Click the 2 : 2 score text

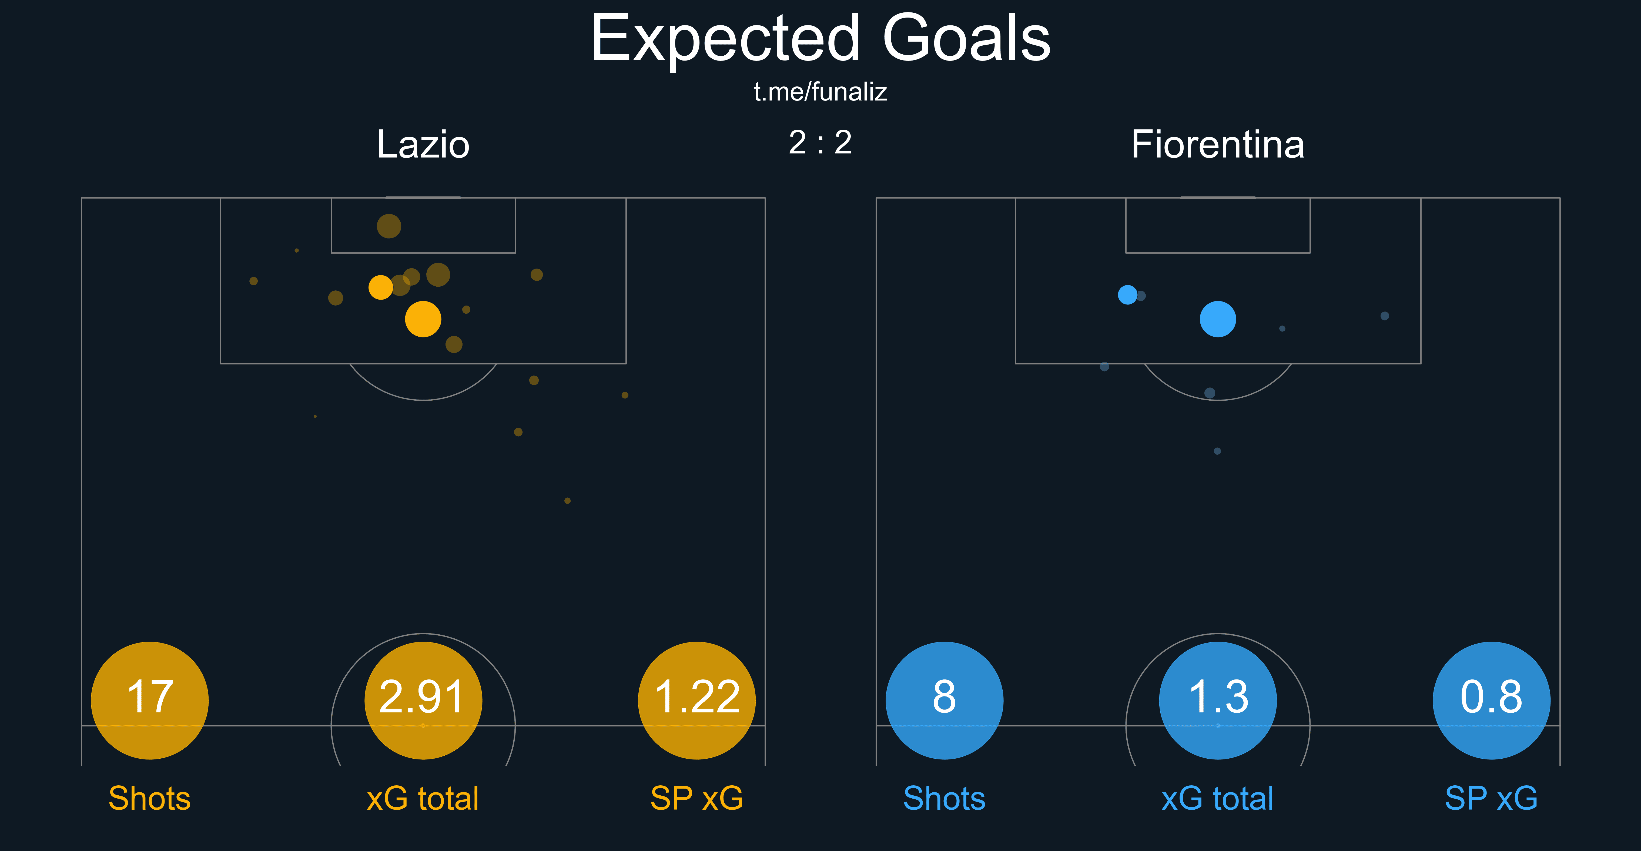click(820, 142)
